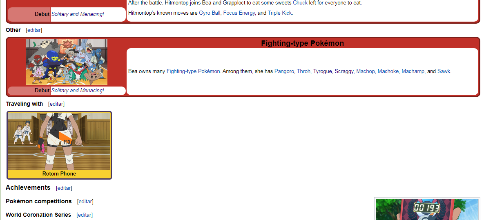Click the Fighting-type Pokémon box heading

click(x=303, y=43)
